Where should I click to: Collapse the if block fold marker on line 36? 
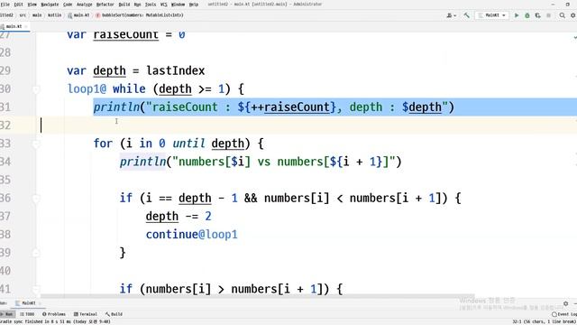click(x=36, y=199)
